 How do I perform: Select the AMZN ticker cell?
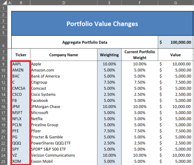21,70
